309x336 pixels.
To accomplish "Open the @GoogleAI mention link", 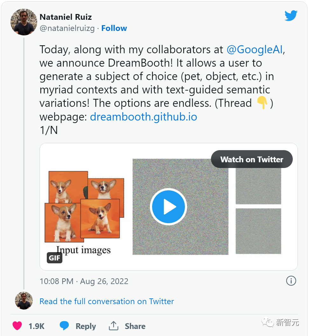I will [254, 50].
